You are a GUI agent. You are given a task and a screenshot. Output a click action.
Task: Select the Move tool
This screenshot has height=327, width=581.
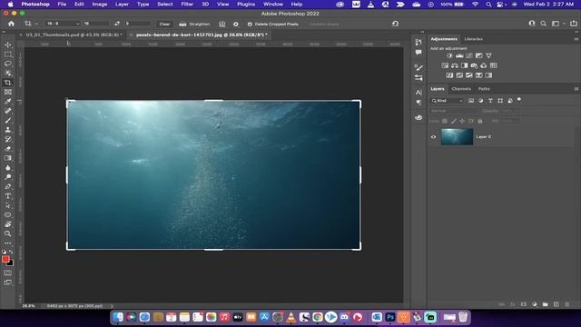8,45
